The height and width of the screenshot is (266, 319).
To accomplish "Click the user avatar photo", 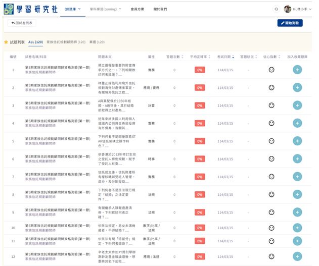I will (288, 9).
